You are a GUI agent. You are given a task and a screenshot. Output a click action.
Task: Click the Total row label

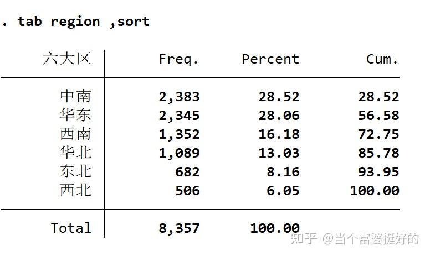pos(71,228)
